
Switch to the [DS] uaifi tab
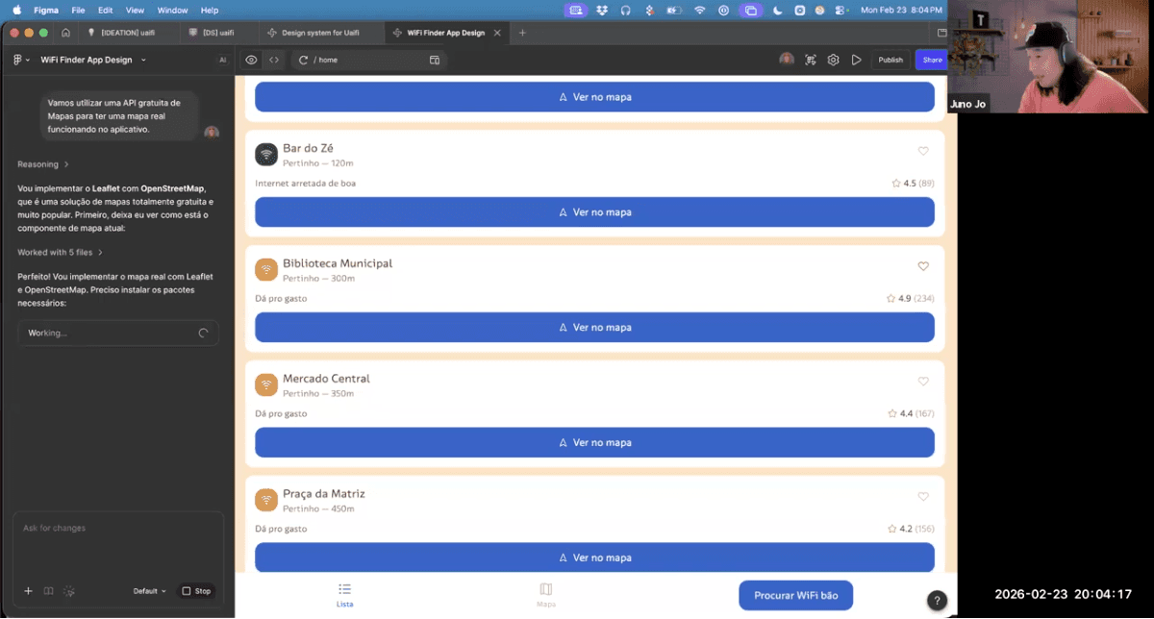coord(218,33)
